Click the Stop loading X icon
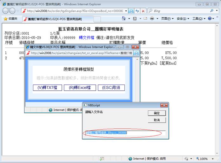Image resolution: width=221 pixels, height=163 pixels. 143,11
